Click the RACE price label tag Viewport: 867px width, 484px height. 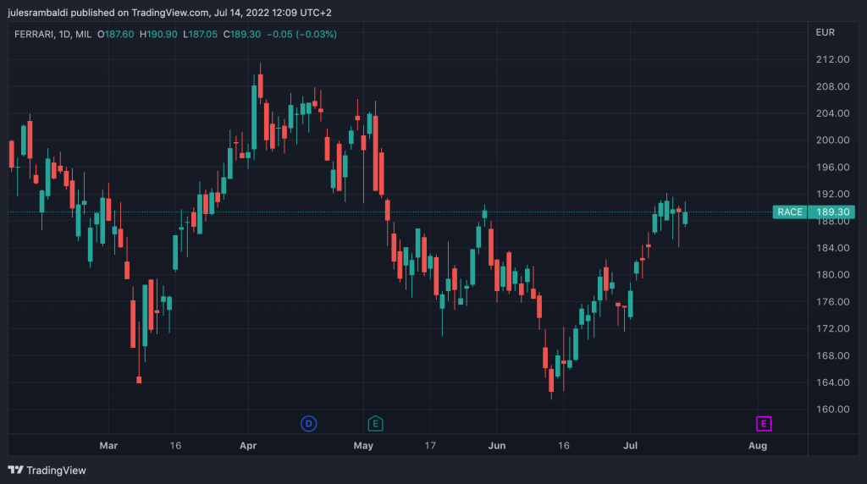click(x=790, y=212)
